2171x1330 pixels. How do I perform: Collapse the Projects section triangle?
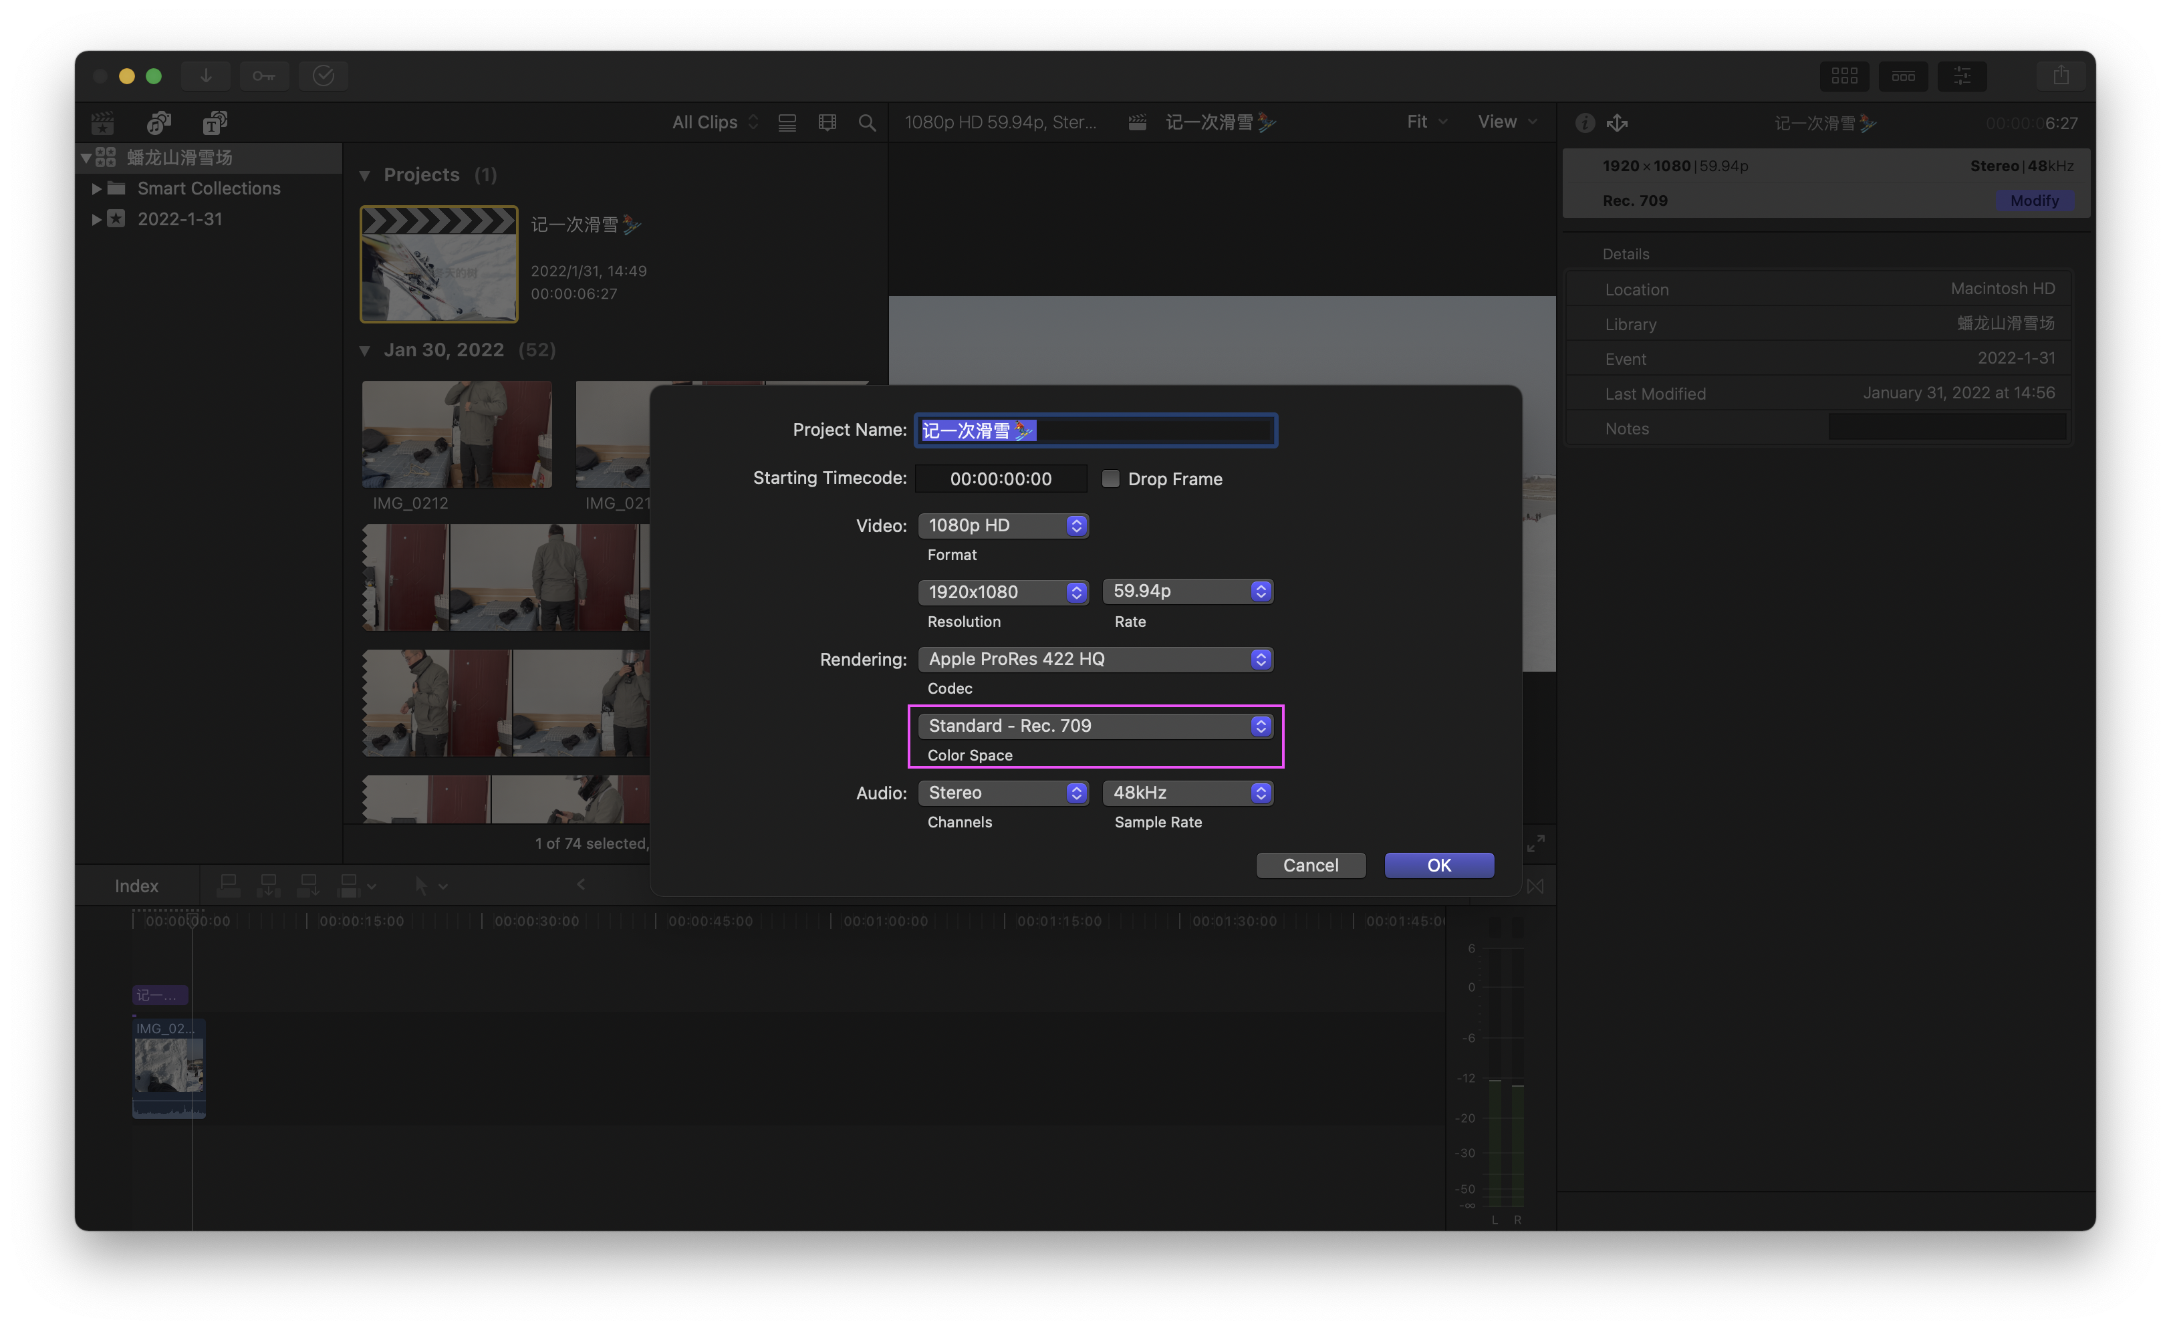point(365,175)
